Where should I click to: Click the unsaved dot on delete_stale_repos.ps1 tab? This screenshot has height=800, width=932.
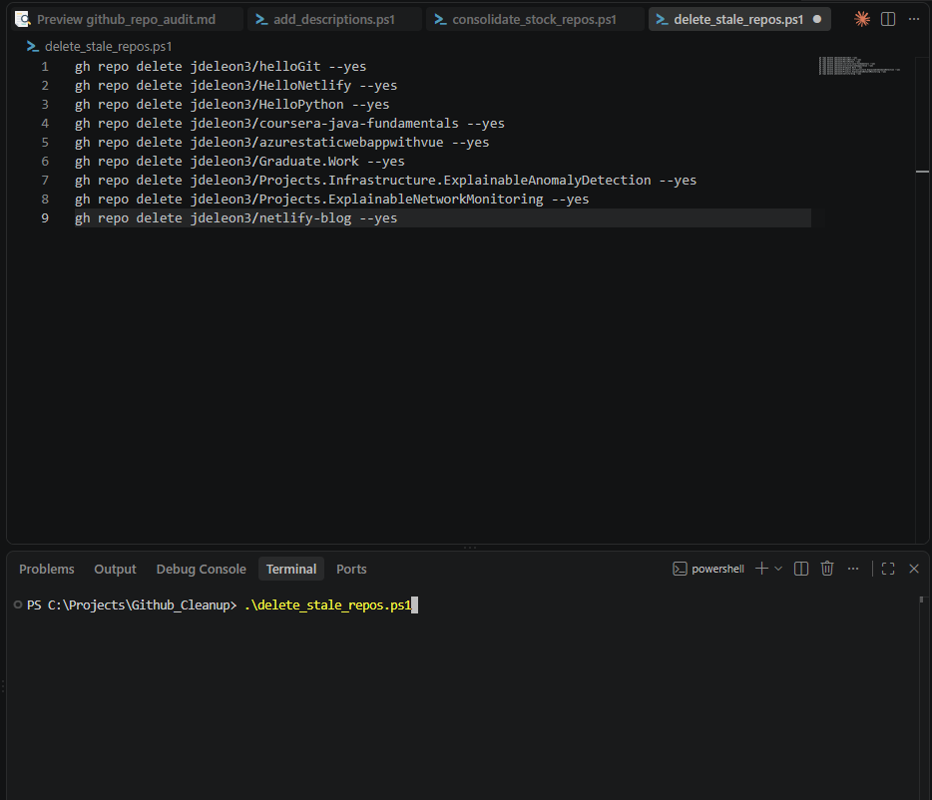coord(817,20)
